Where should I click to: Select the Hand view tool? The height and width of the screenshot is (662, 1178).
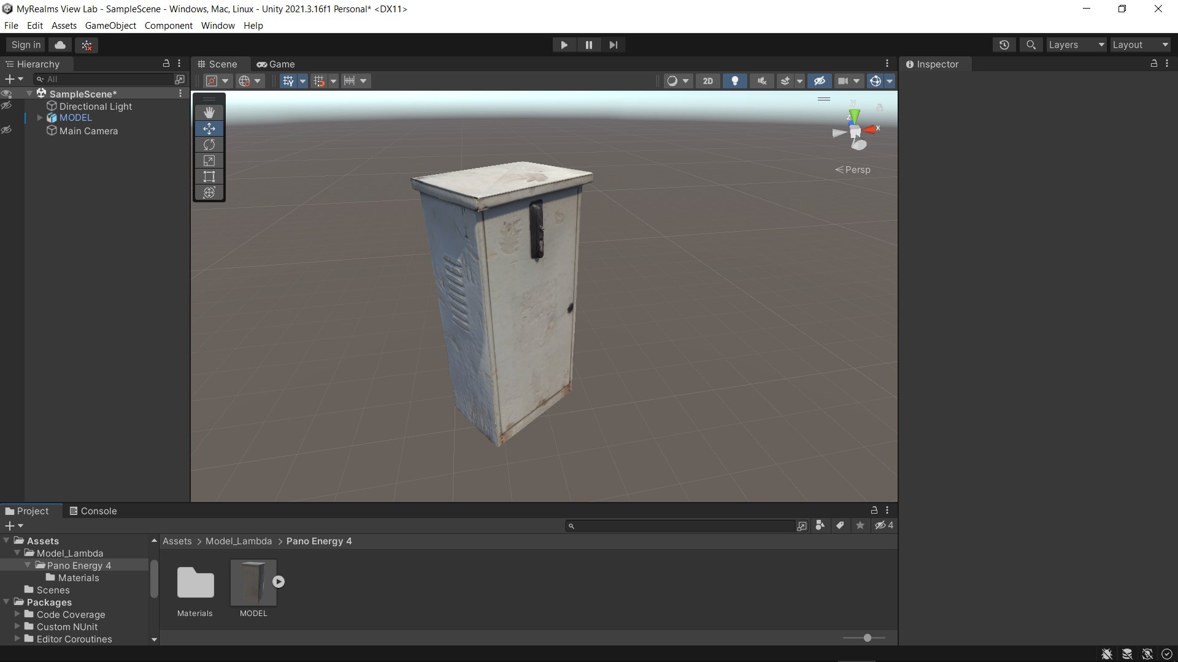coord(209,112)
